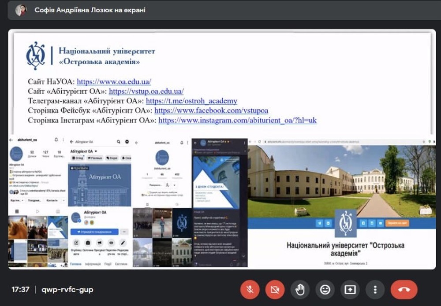Click Telegram scroll-to-bottom chevron
This screenshot has width=441, height=306.
pos(243,256)
